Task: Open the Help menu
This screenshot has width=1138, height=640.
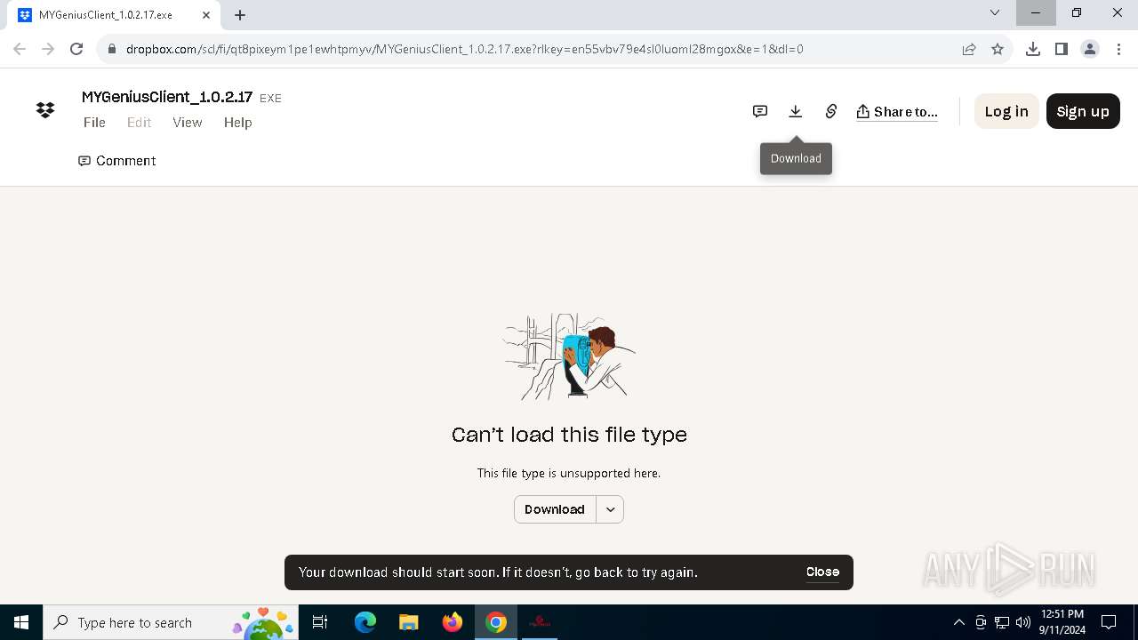Action: click(238, 123)
